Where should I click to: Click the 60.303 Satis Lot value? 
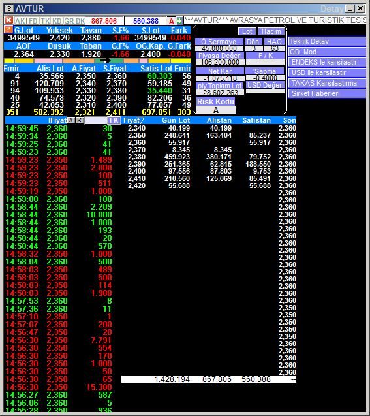click(160, 76)
